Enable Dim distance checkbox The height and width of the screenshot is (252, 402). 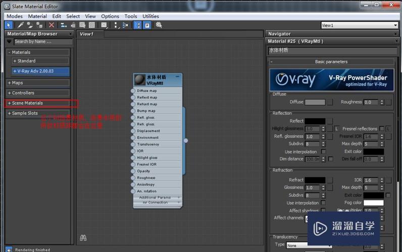331,159
